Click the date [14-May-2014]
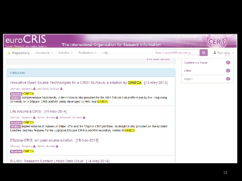The height and width of the screenshot is (181, 242). click(x=98, y=161)
